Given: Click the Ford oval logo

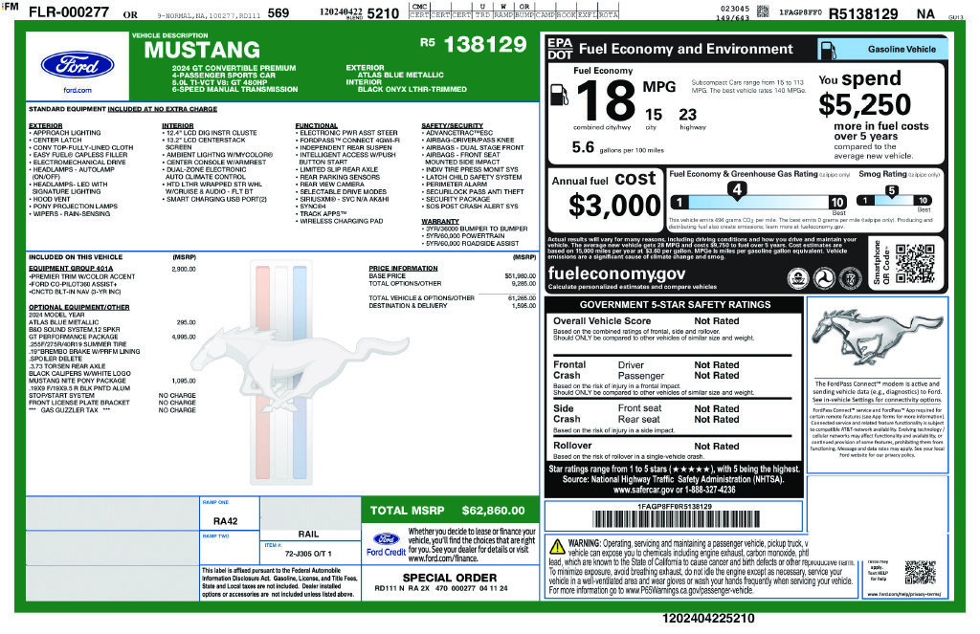Looking at the screenshot, I should tap(78, 65).
